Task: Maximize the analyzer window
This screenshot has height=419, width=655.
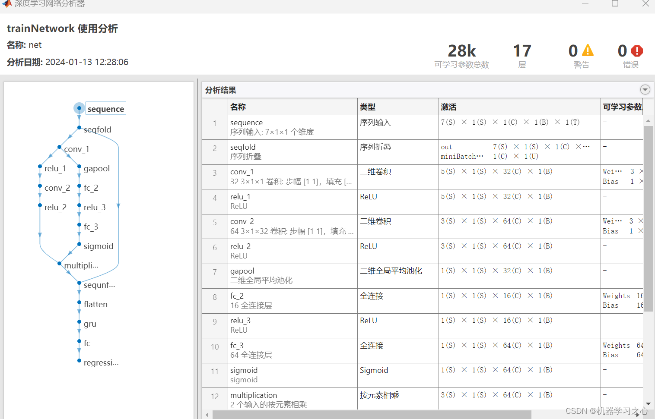Action: point(615,3)
